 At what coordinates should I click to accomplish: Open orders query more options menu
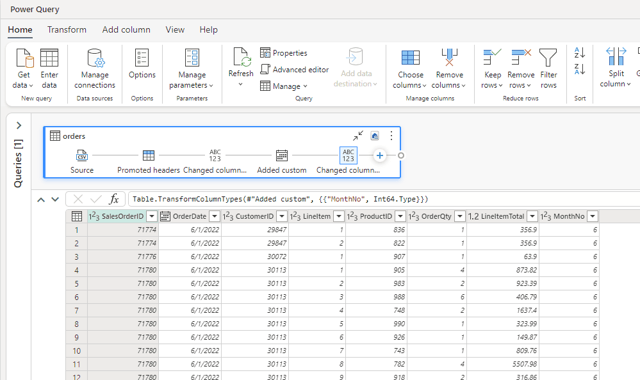(x=391, y=136)
